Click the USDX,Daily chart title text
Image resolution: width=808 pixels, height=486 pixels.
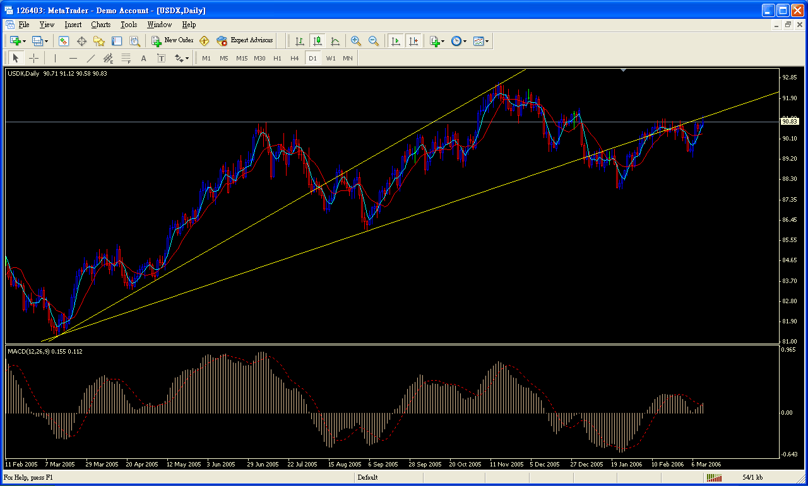[x=24, y=74]
